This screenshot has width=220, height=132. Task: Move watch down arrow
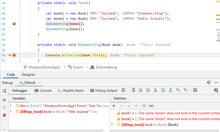tap(136, 106)
